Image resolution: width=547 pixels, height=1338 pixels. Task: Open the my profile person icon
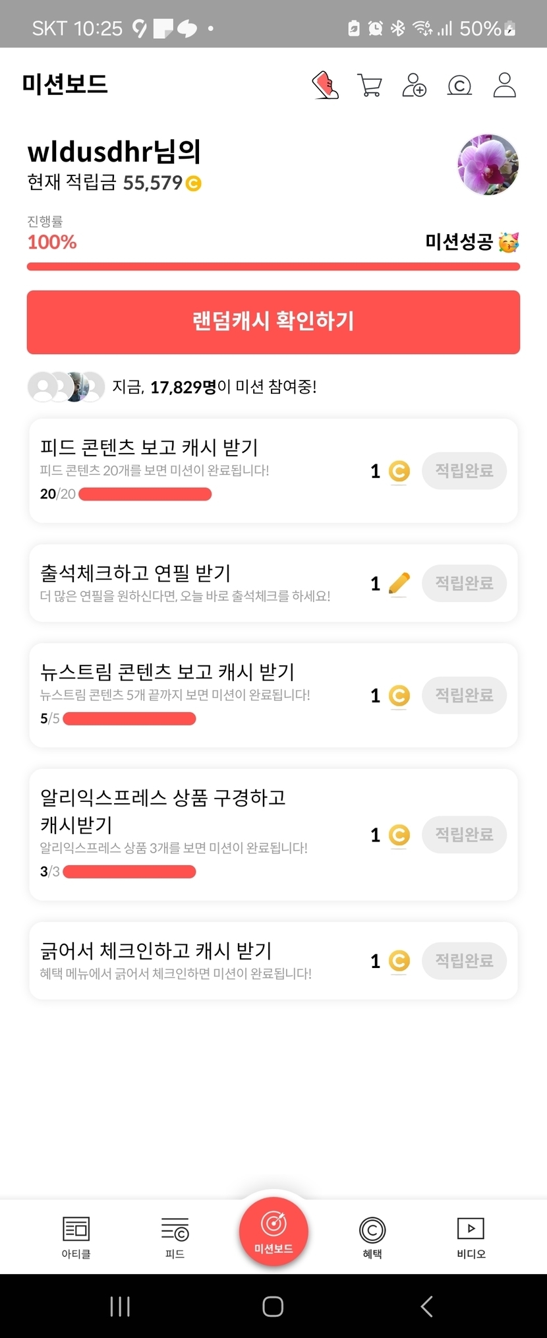[x=504, y=86]
